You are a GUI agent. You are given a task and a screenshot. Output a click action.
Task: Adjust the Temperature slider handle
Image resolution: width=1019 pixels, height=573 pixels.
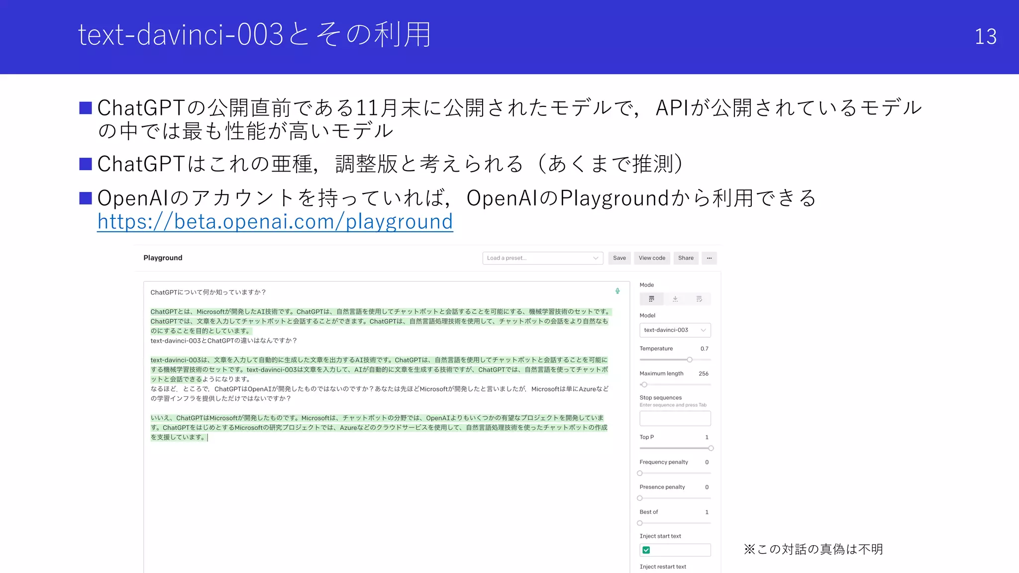click(x=690, y=360)
